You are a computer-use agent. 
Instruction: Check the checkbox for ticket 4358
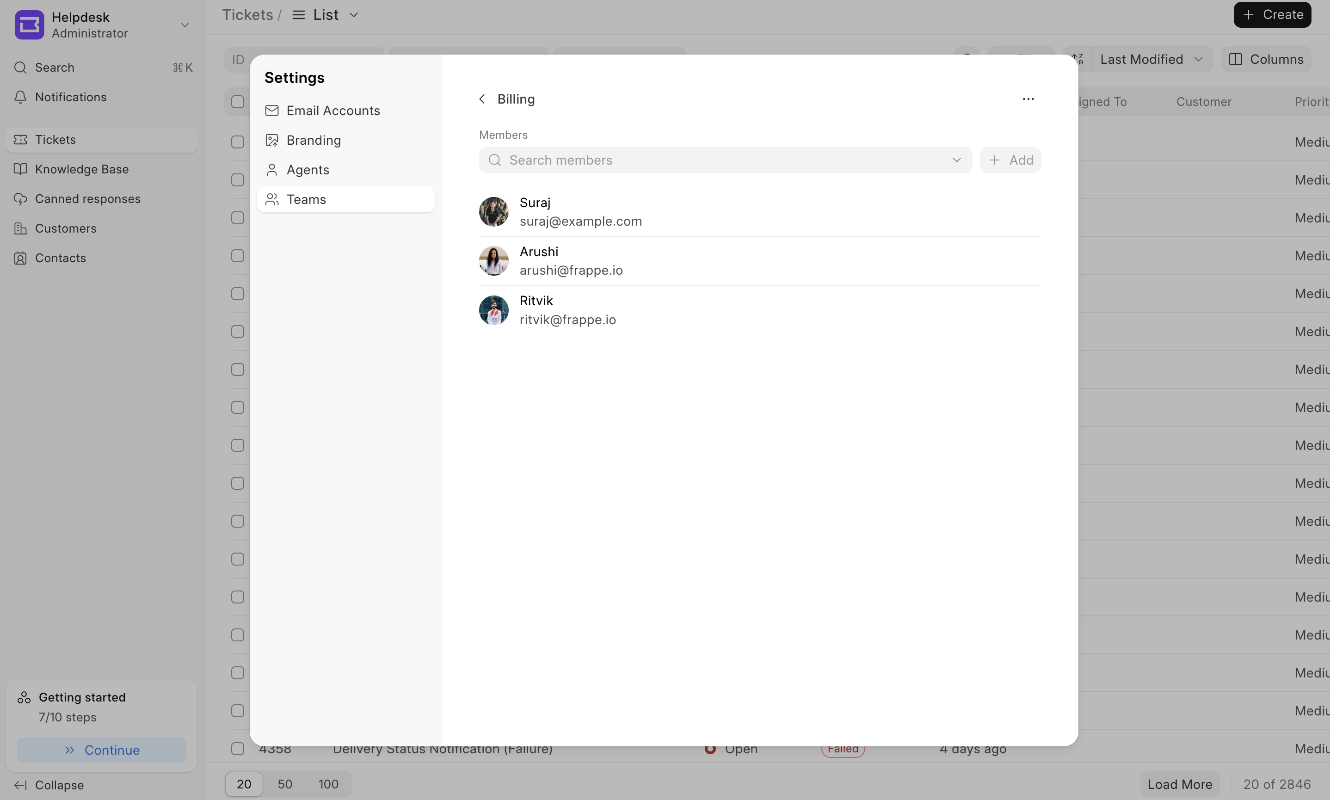(x=238, y=749)
